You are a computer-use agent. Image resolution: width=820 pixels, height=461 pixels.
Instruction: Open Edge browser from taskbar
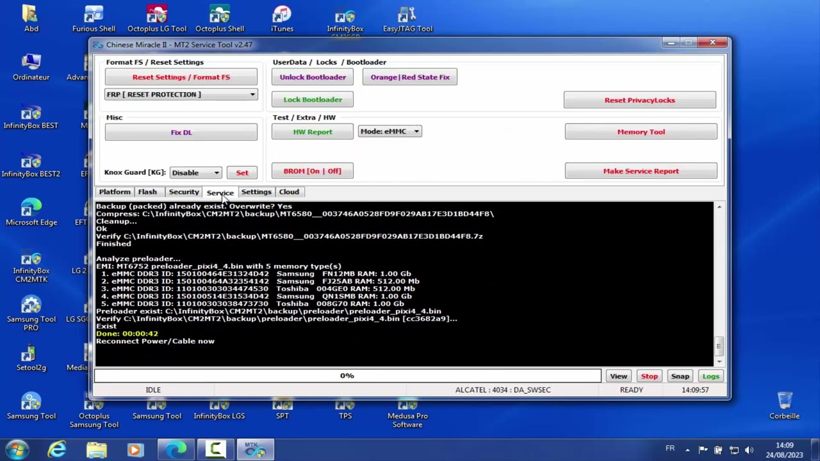tap(175, 450)
